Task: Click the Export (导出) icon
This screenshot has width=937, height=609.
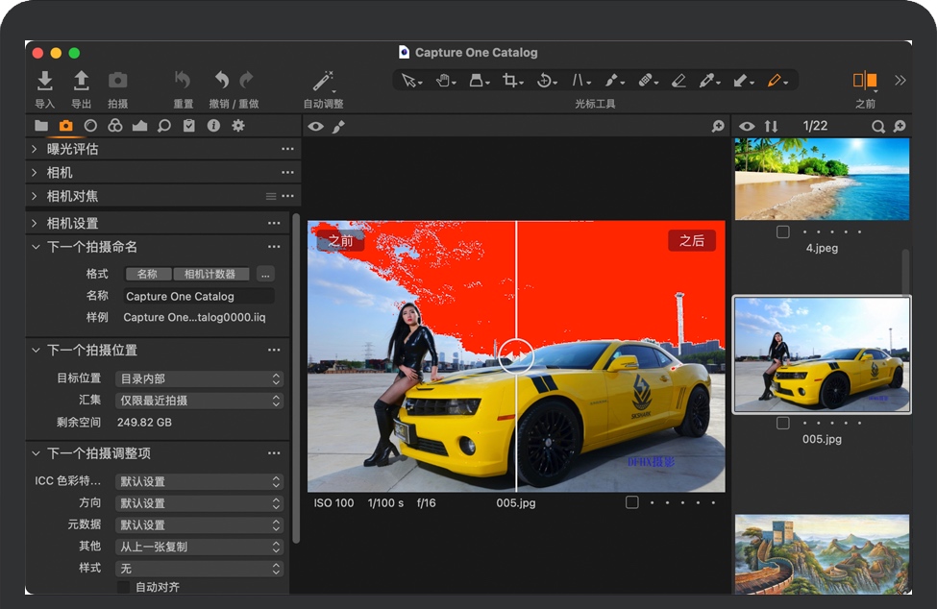Action: coord(82,81)
